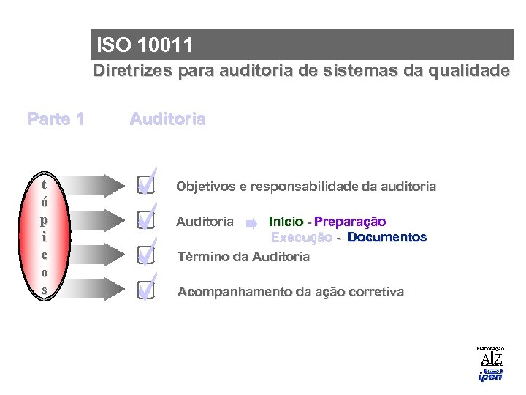Click the AZ Elaboração logo
This screenshot has width=526, height=395.
490,358
